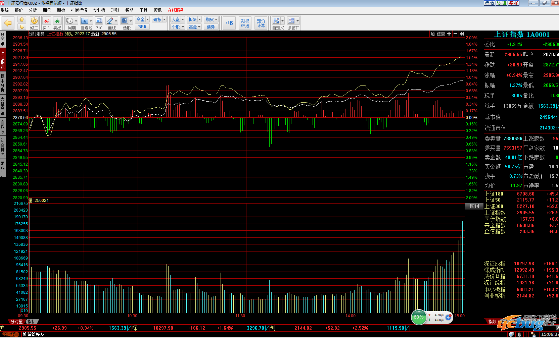Click the up arrow navigation icon
The image size is (559, 338).
(22, 19)
